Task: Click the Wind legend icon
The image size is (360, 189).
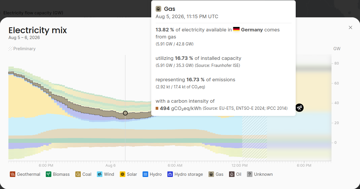Action: 100,174
